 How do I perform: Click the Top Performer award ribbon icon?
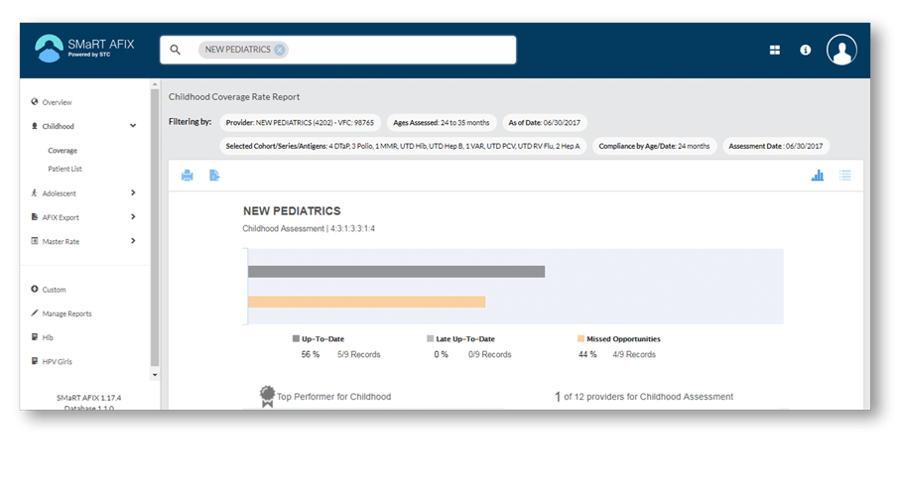267,397
